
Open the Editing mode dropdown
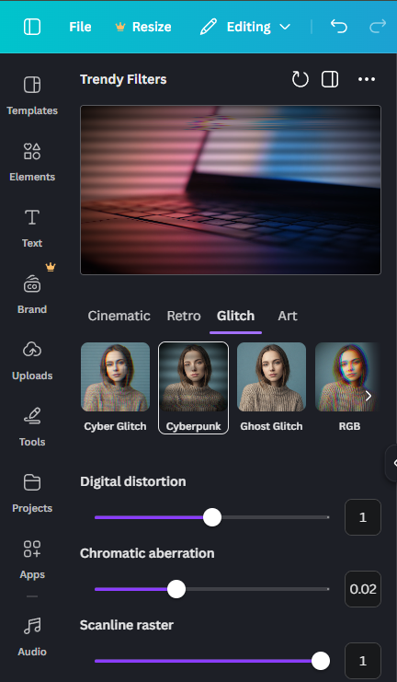coord(245,27)
